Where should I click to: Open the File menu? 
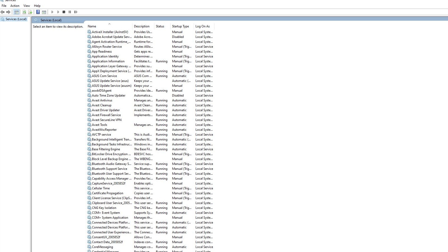tap(4, 6)
